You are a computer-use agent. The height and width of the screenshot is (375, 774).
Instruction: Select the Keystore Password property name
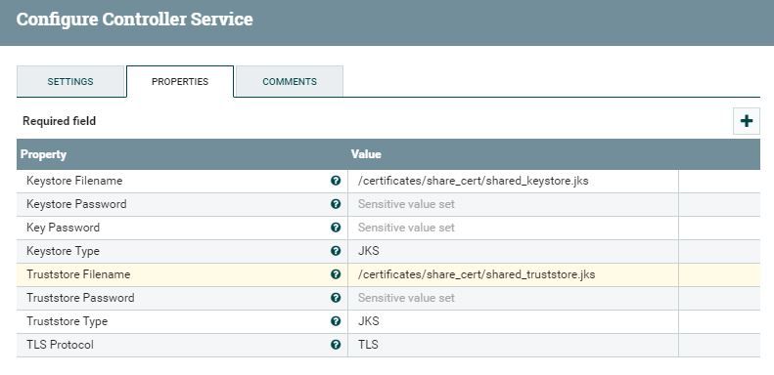[76, 204]
